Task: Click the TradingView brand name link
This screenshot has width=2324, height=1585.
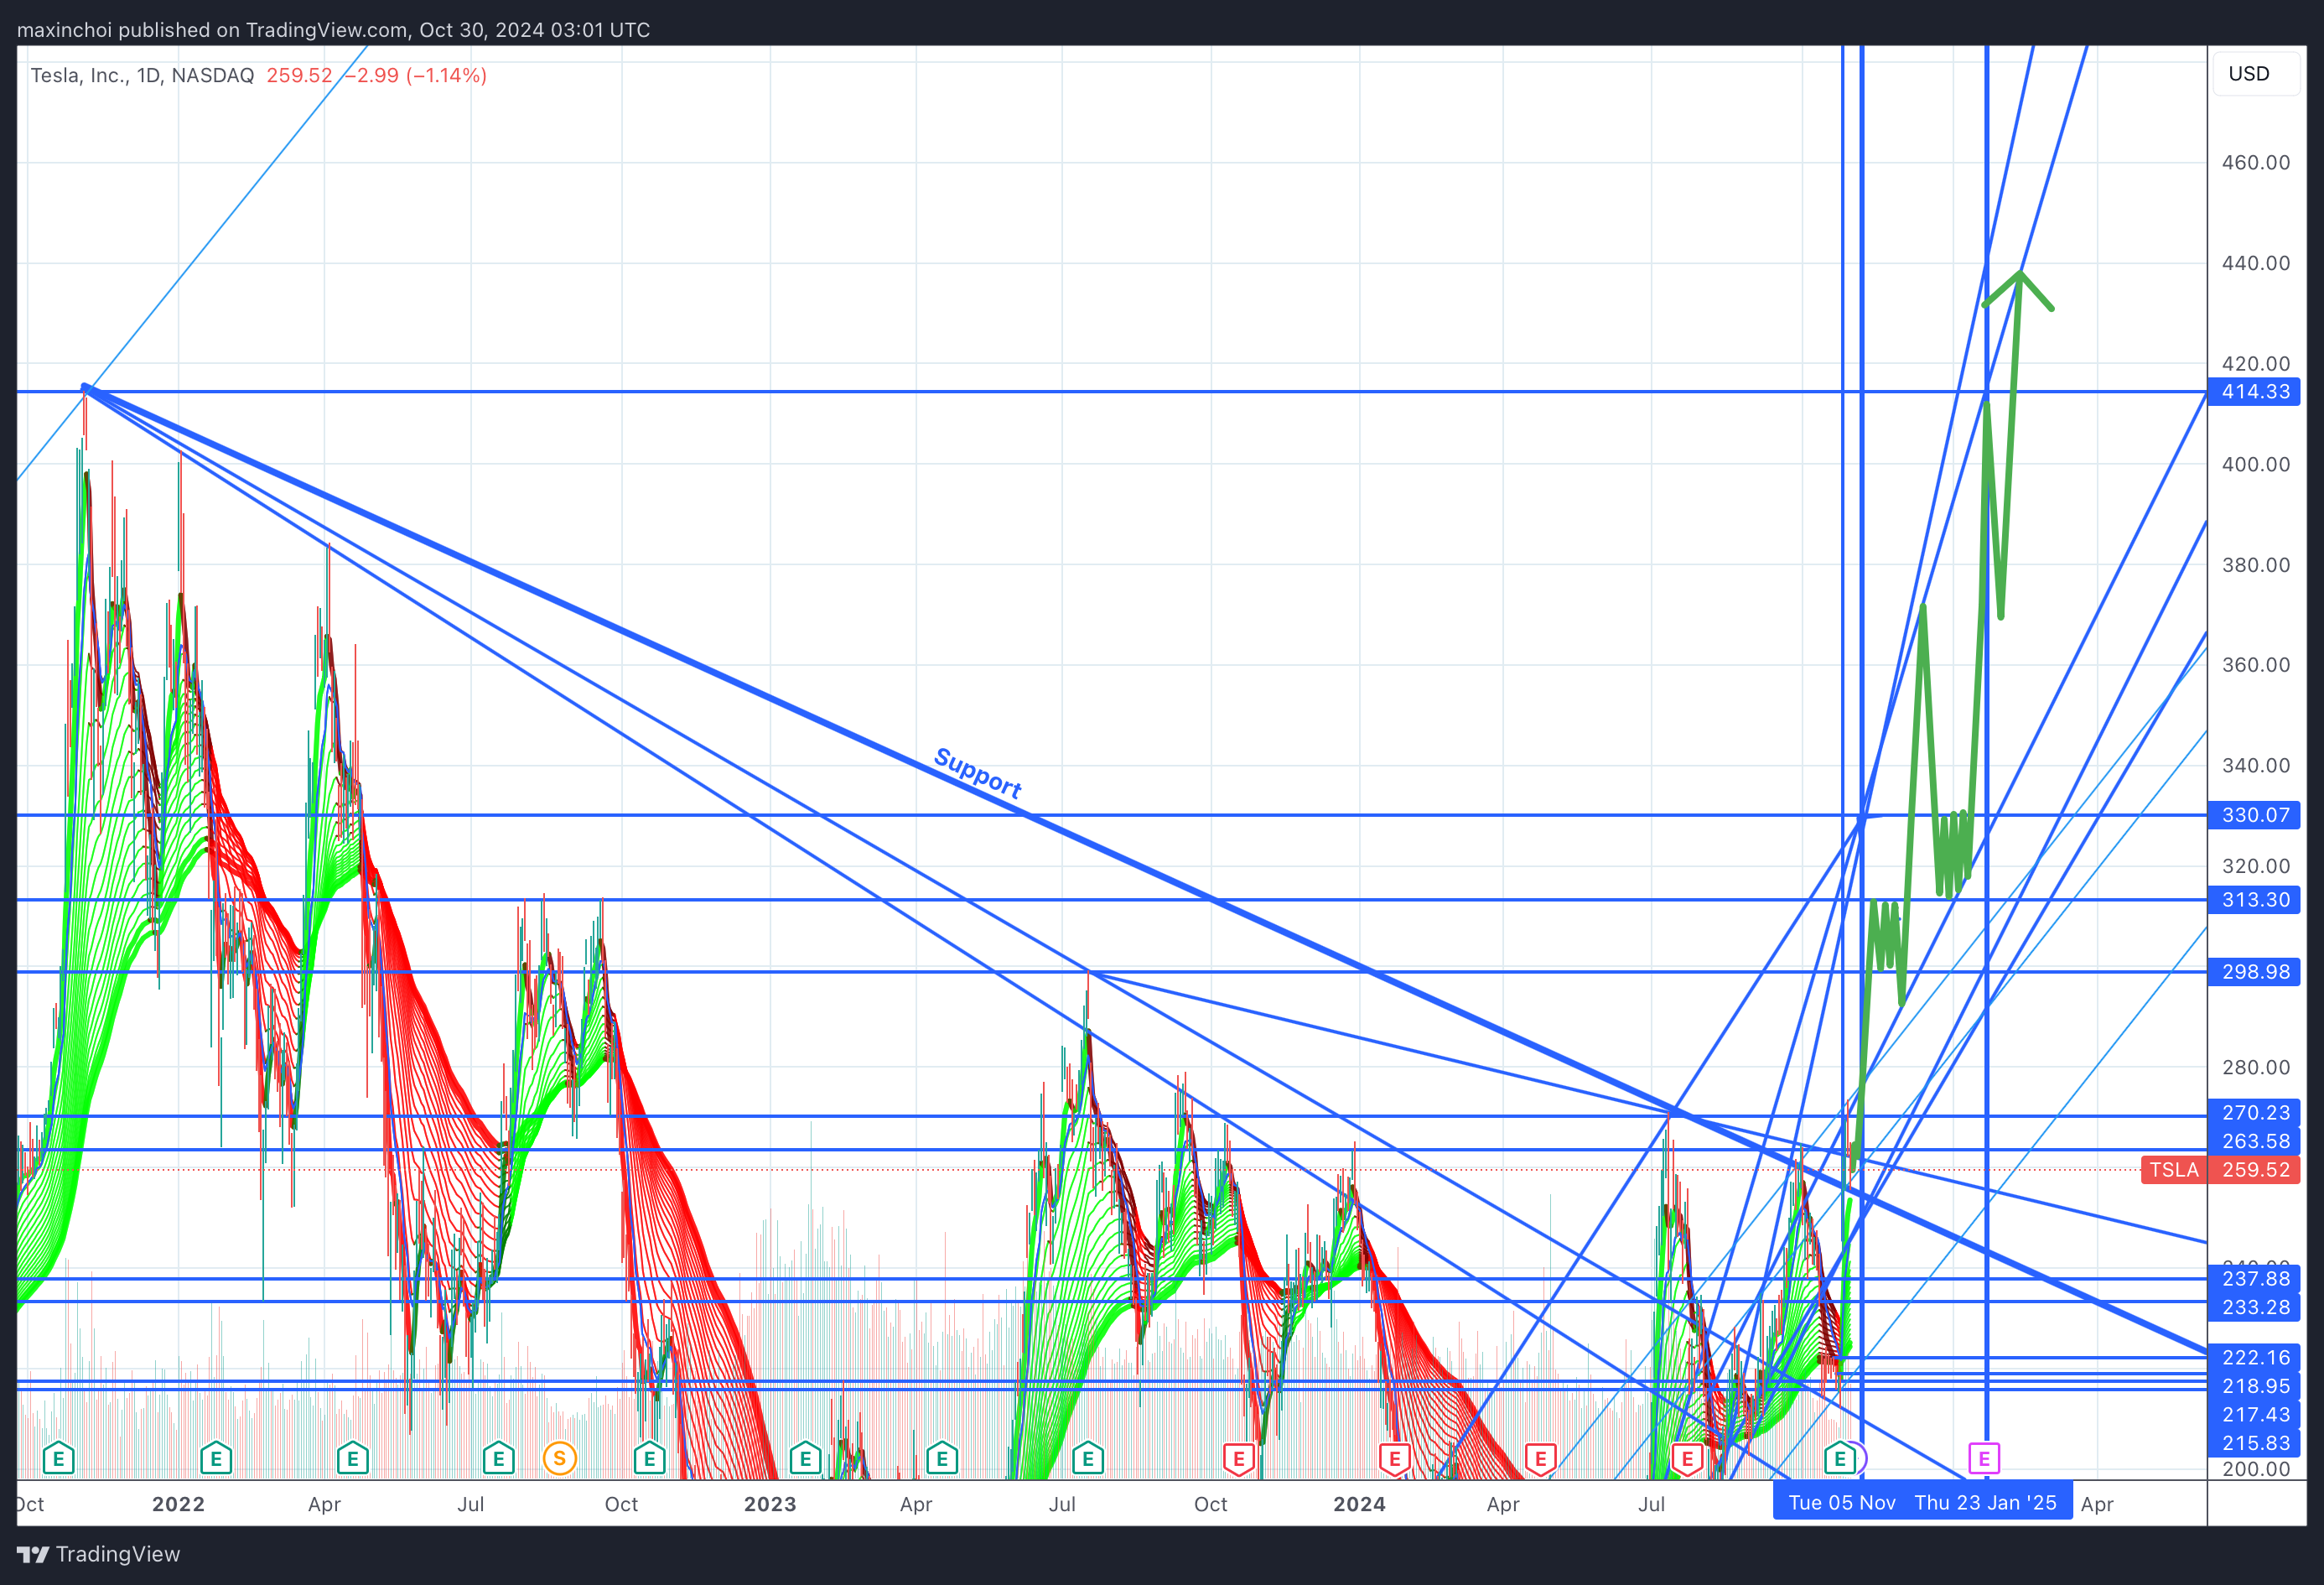Action: [118, 1554]
